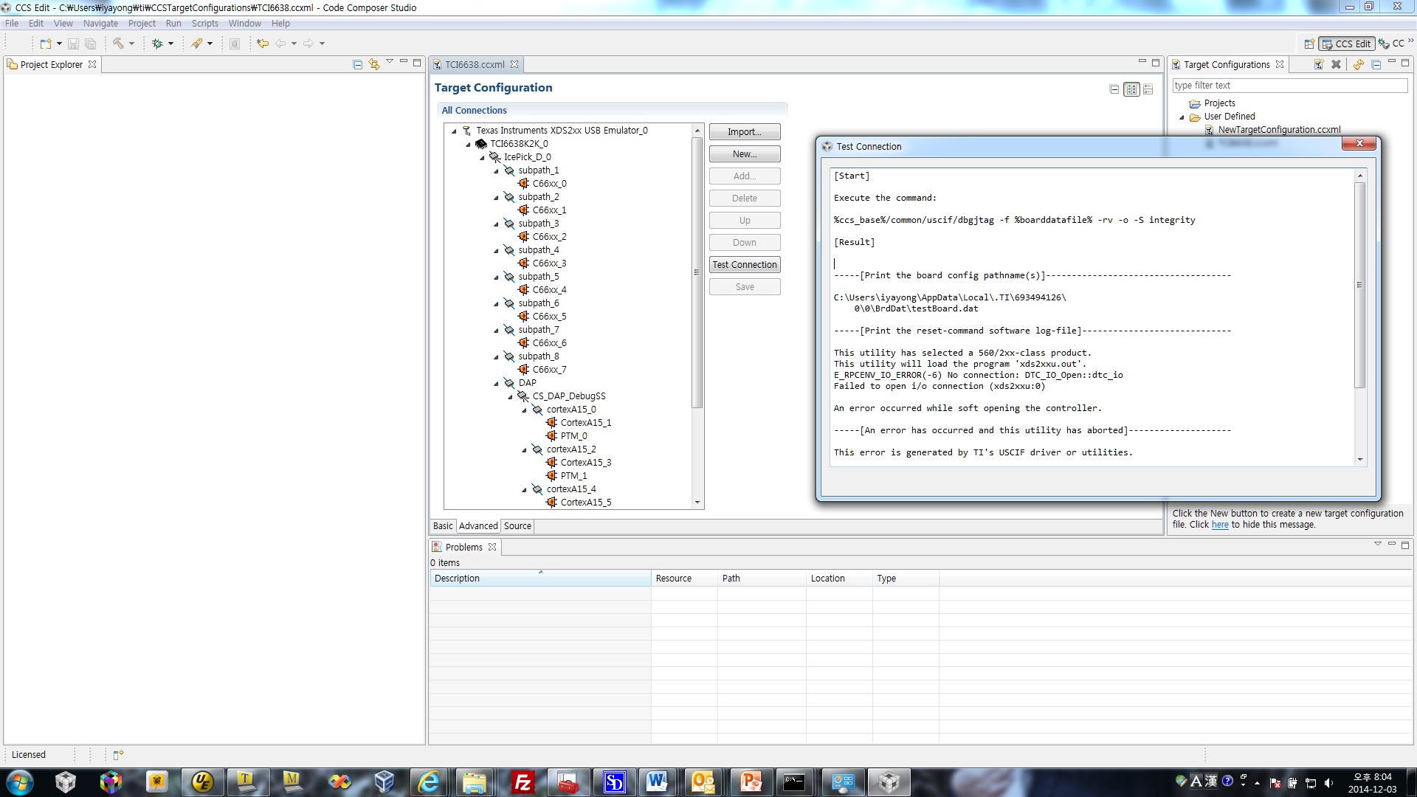The image size is (1417, 797).
Task: Click the Debug bug icon in toolbar
Action: point(157,44)
